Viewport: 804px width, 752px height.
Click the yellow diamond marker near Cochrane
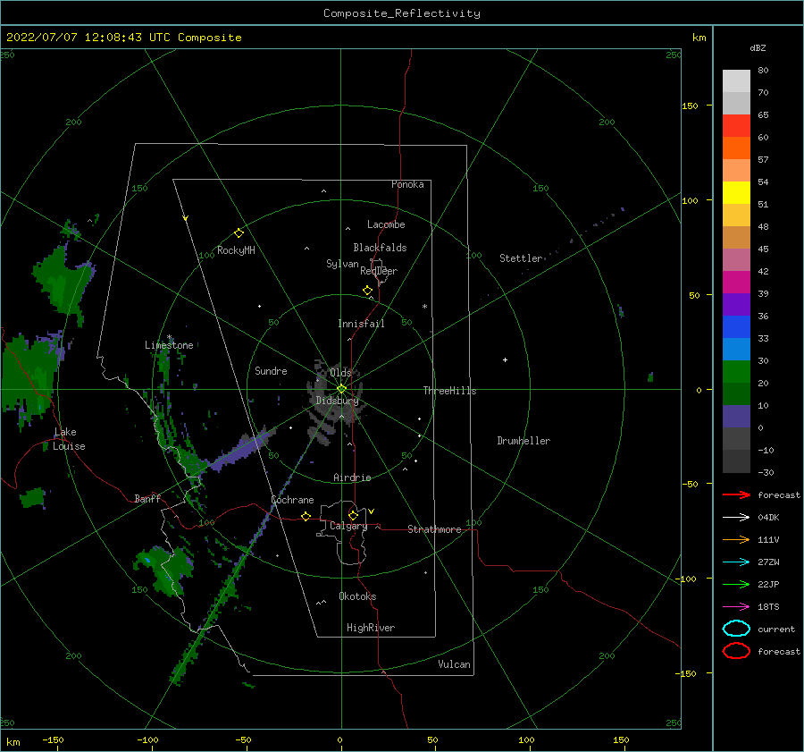click(x=306, y=516)
